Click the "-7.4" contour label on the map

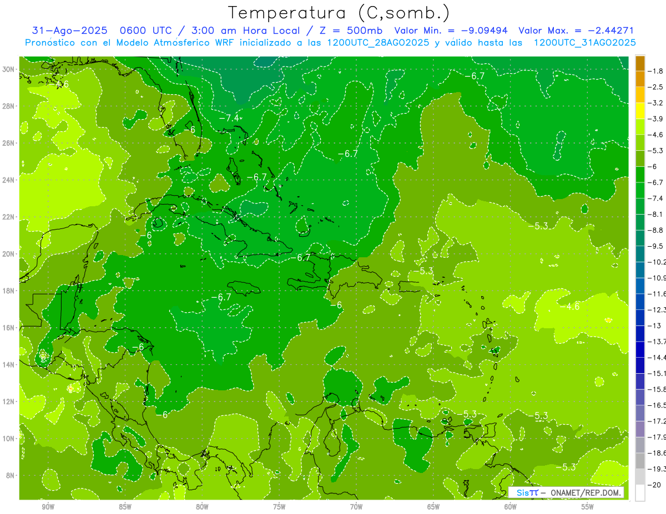coord(229,118)
